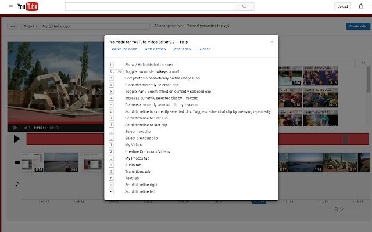The width and height of the screenshot is (372, 232).
Task: Select the 'Place in the Choir' video thumbnail
Action: pyautogui.click(x=321, y=76)
